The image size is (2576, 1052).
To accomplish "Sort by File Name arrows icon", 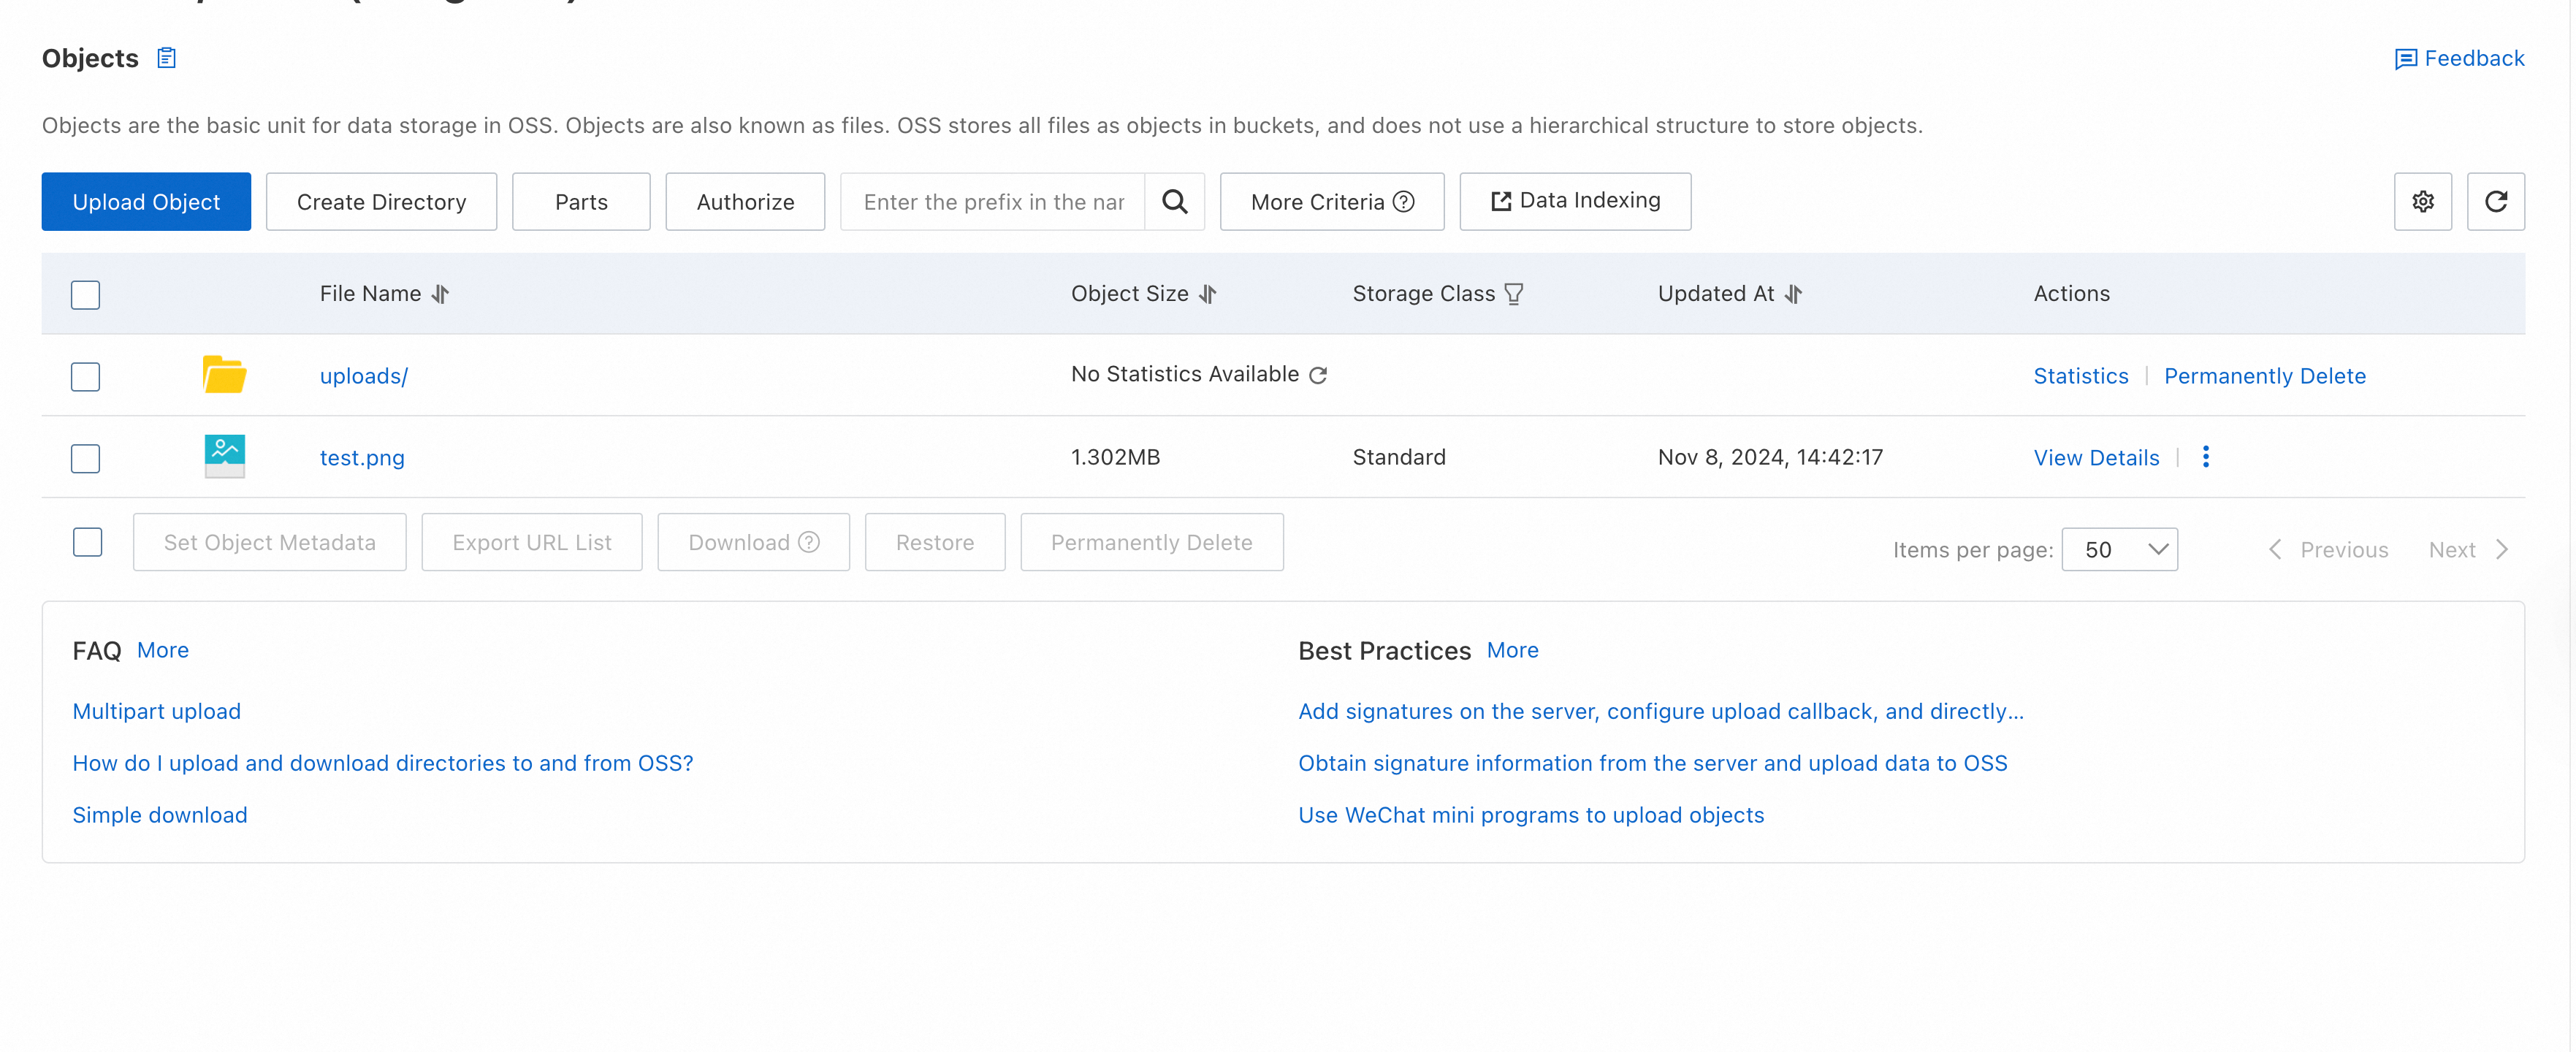I will 441,294.
